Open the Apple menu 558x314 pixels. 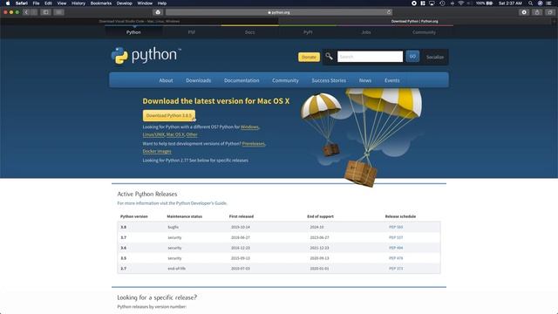tap(8, 3)
